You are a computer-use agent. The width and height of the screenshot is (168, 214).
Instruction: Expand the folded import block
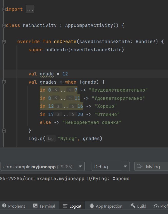click(3, 9)
